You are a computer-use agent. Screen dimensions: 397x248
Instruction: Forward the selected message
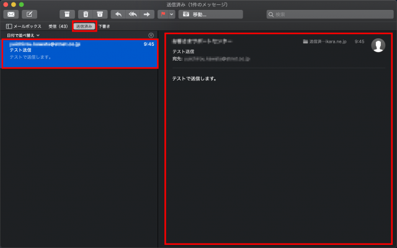(x=147, y=14)
